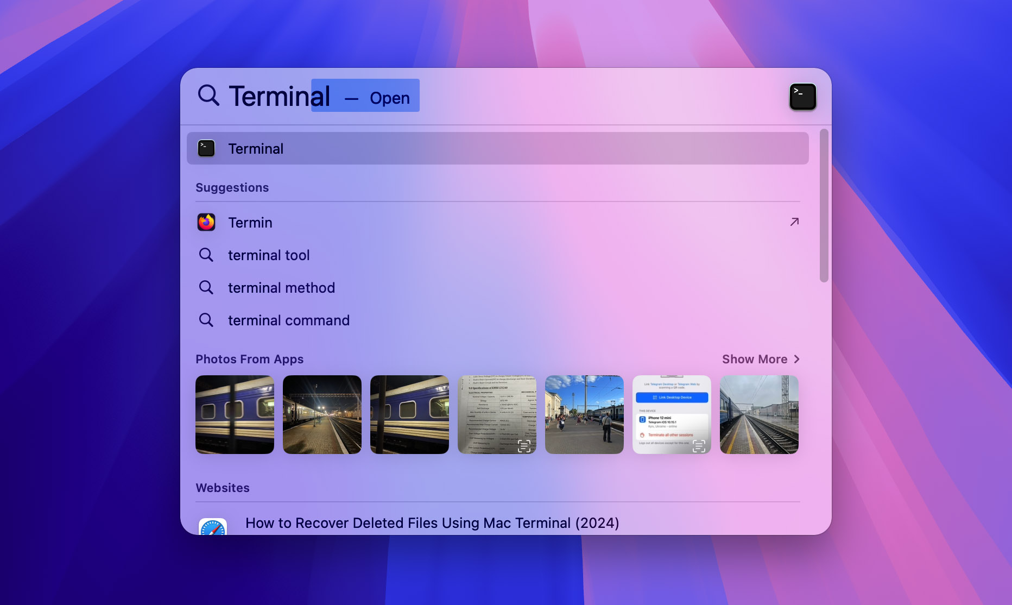
Task: Open the Telegram Link Desktop Device screenshot
Action: (x=672, y=414)
